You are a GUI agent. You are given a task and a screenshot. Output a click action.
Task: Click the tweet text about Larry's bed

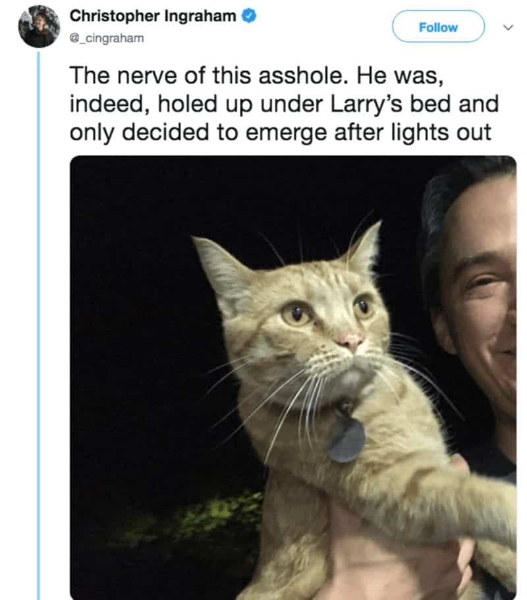[x=284, y=103]
